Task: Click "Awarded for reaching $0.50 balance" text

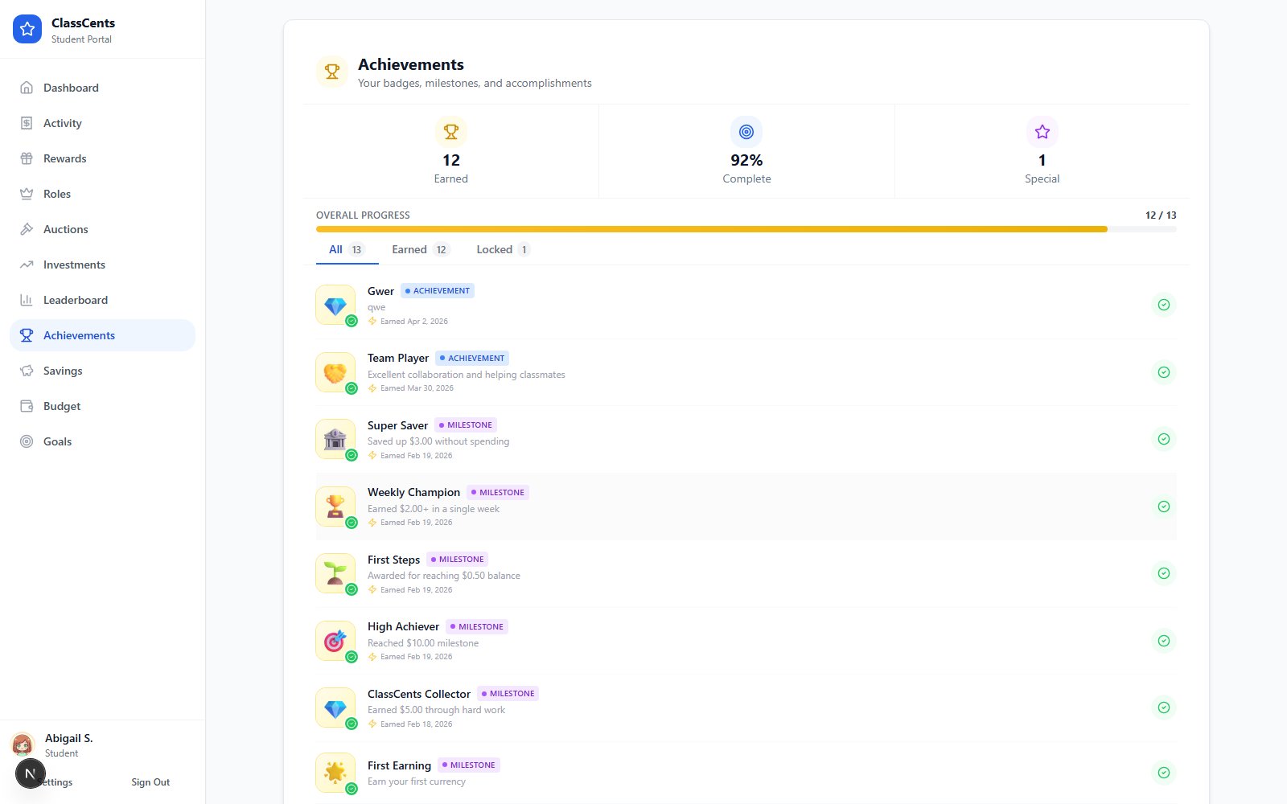Action: coord(444,576)
